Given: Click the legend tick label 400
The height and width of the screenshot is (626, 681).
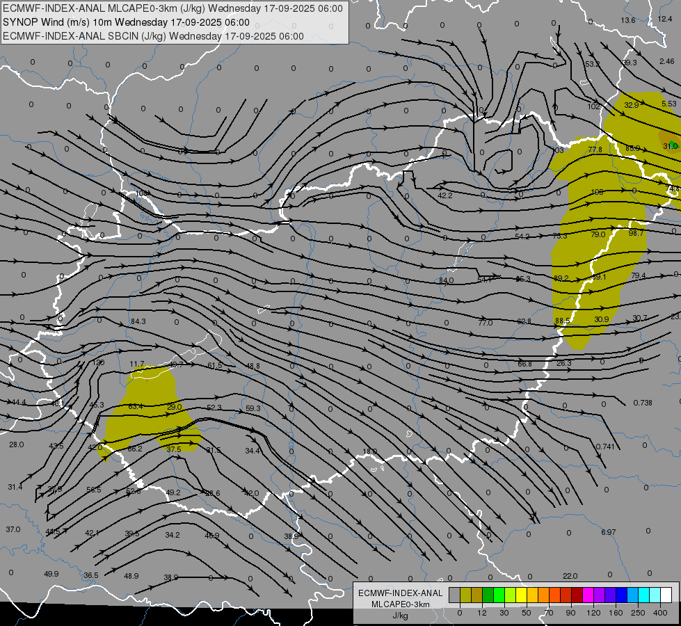Looking at the screenshot, I should pyautogui.click(x=660, y=613).
